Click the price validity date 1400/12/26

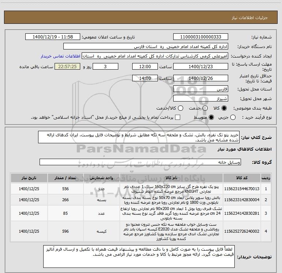tap(201, 78)
